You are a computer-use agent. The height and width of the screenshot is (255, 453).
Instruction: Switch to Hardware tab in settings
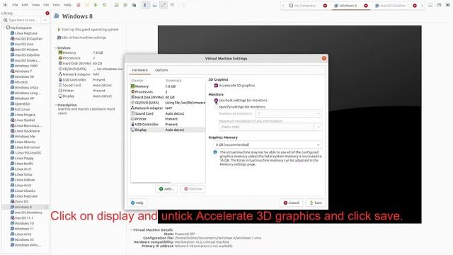(140, 70)
